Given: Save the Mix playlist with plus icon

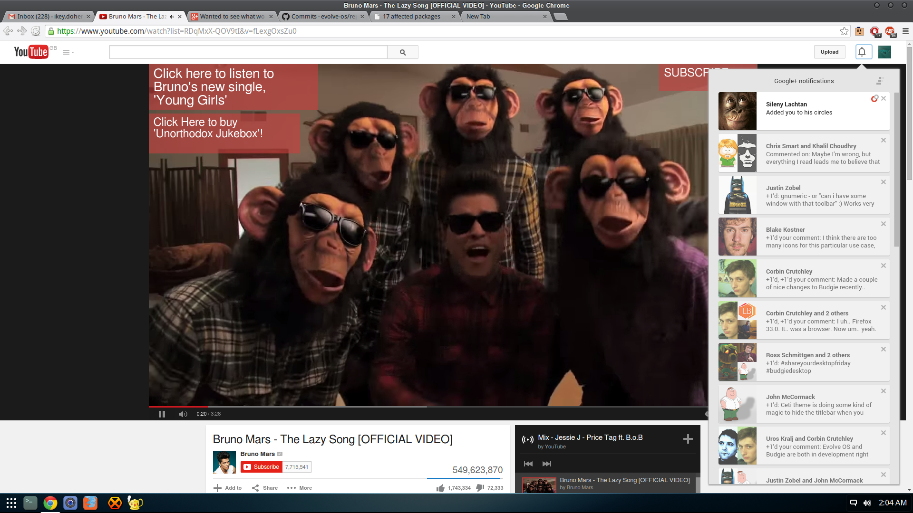Looking at the screenshot, I should point(688,439).
